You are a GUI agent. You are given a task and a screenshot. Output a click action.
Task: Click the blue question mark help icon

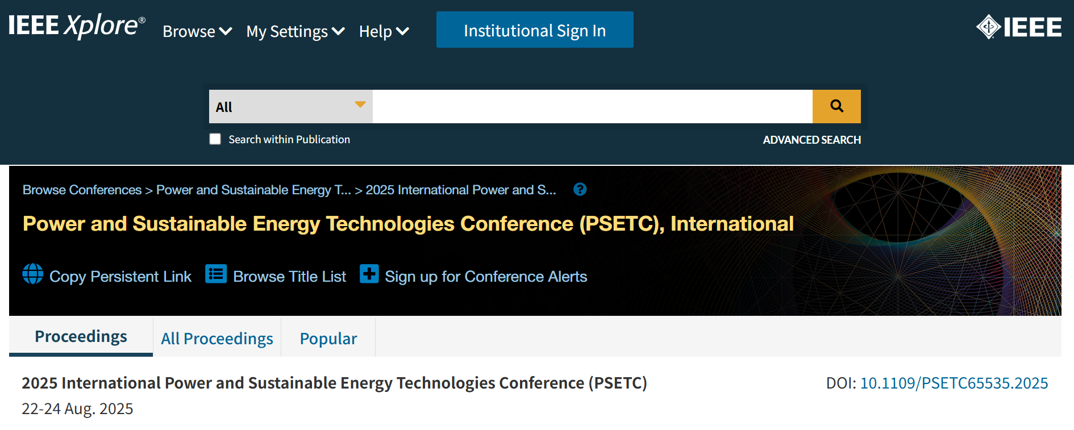point(580,190)
